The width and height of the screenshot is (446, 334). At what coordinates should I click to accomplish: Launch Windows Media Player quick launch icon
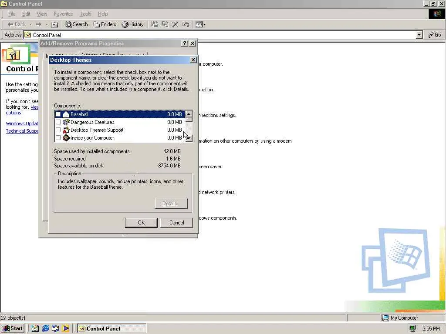pyautogui.click(x=66, y=329)
